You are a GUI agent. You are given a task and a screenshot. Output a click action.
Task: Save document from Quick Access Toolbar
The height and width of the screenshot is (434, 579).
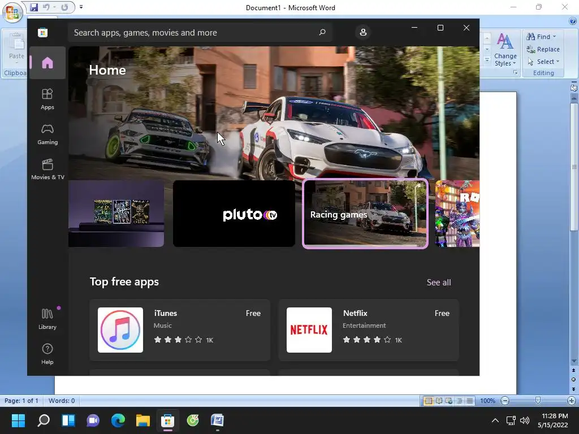click(x=33, y=7)
